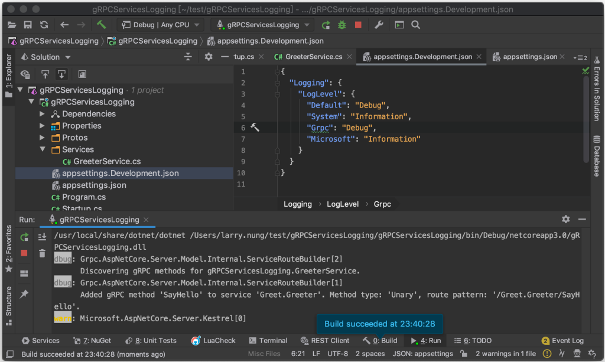The width and height of the screenshot is (605, 362).
Task: Open the LuaCheck tool window
Action: coord(213,341)
